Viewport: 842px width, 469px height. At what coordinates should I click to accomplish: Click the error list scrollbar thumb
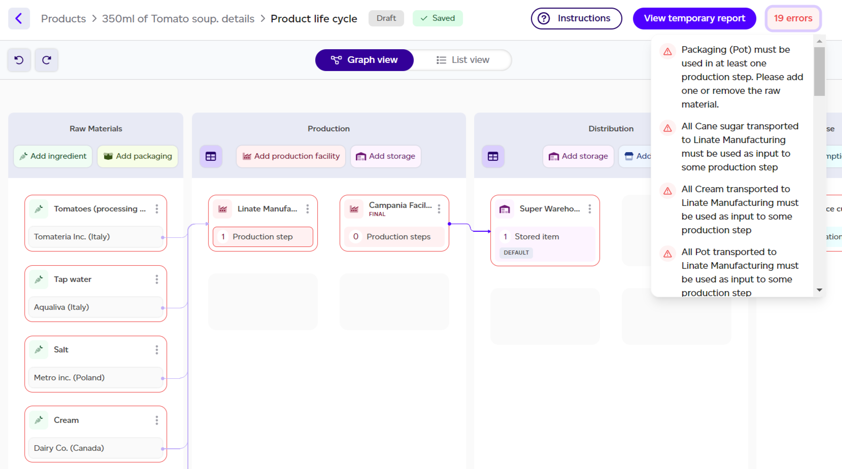click(x=819, y=71)
